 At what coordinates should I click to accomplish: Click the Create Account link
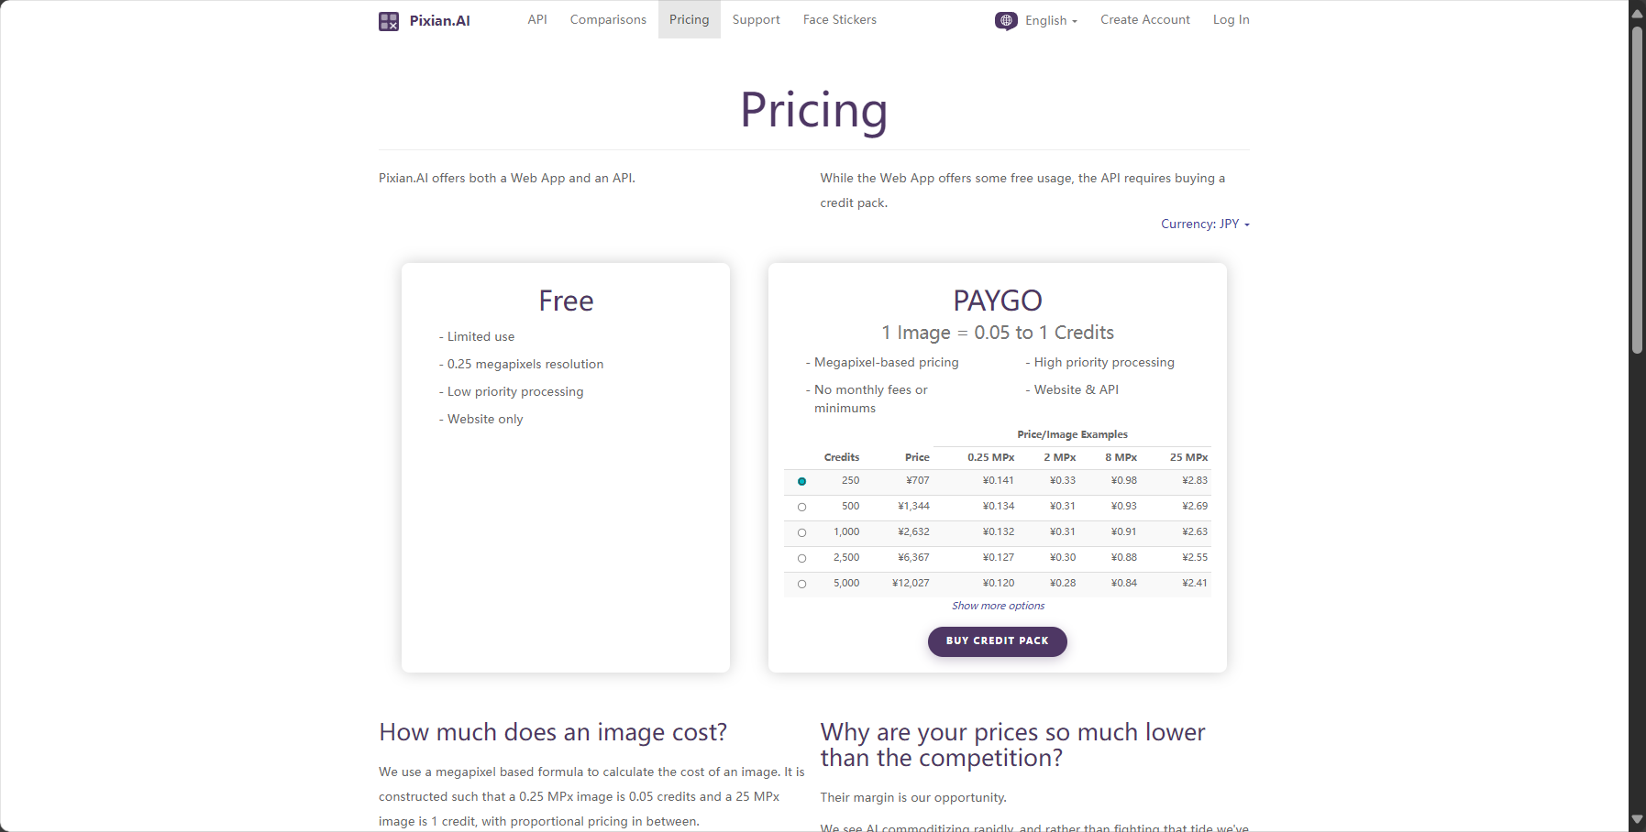(1145, 19)
